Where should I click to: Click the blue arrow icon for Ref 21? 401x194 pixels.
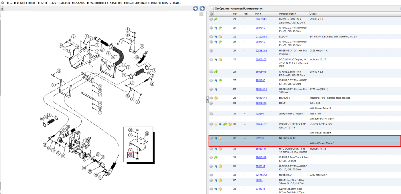coord(216,28)
